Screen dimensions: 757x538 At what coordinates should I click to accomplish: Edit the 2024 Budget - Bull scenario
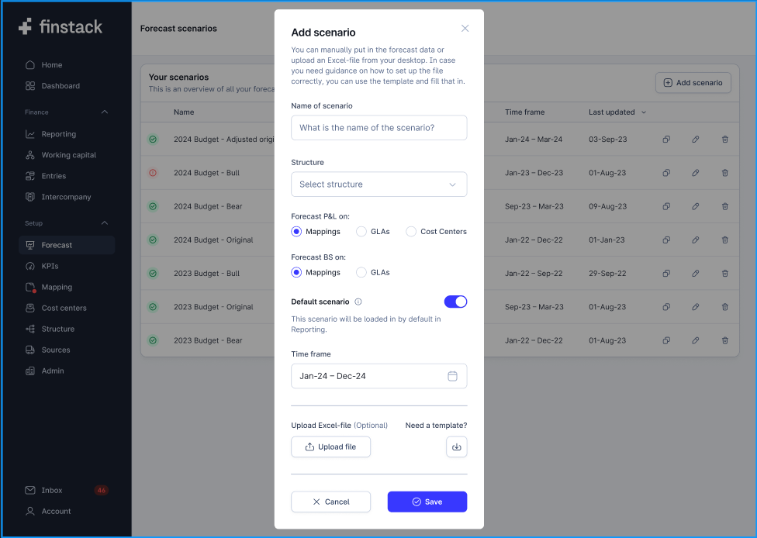click(695, 173)
